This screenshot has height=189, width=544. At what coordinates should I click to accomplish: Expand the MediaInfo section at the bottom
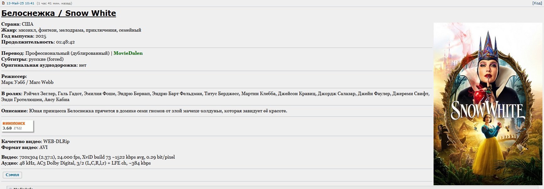tap(21, 188)
